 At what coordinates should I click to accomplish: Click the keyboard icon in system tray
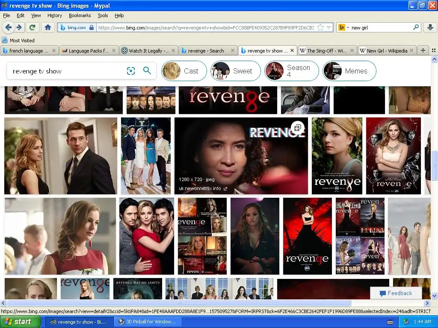(x=390, y=322)
